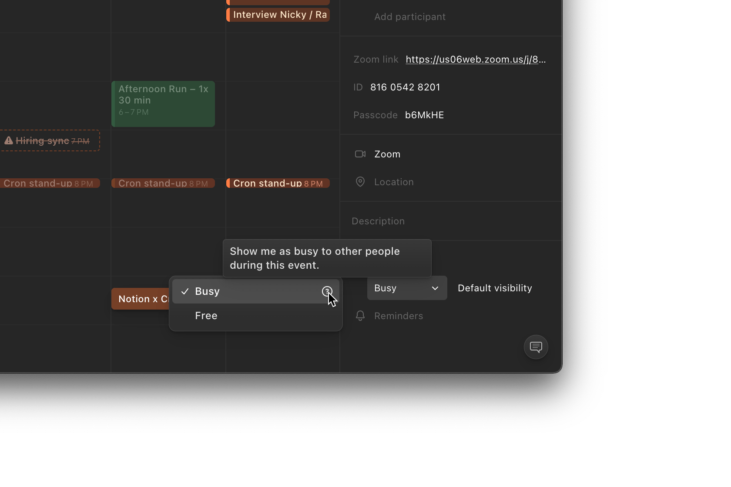The height and width of the screenshot is (487, 731).
Task: Click the location pin icon
Action: [x=360, y=182]
